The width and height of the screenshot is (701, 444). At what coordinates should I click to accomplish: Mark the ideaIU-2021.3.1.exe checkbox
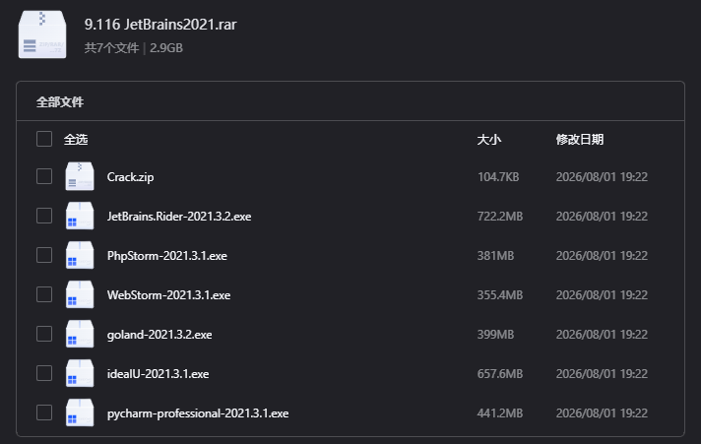(x=44, y=373)
